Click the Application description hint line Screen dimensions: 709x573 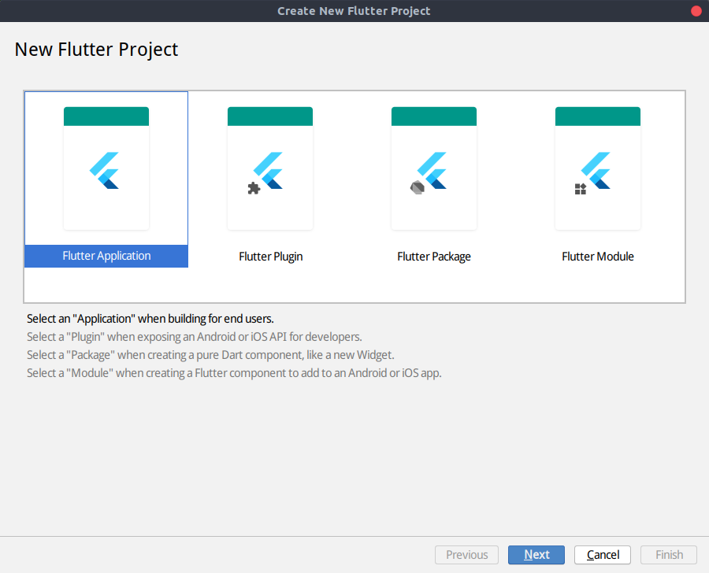click(x=150, y=319)
